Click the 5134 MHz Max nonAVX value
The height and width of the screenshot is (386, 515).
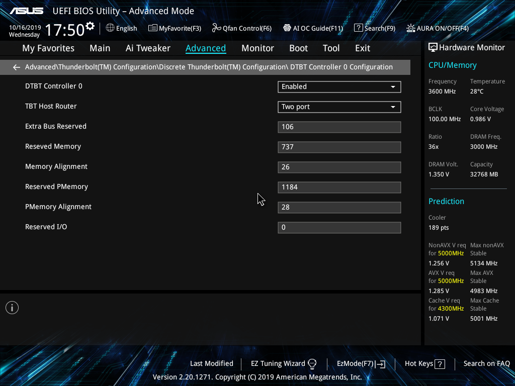click(483, 263)
